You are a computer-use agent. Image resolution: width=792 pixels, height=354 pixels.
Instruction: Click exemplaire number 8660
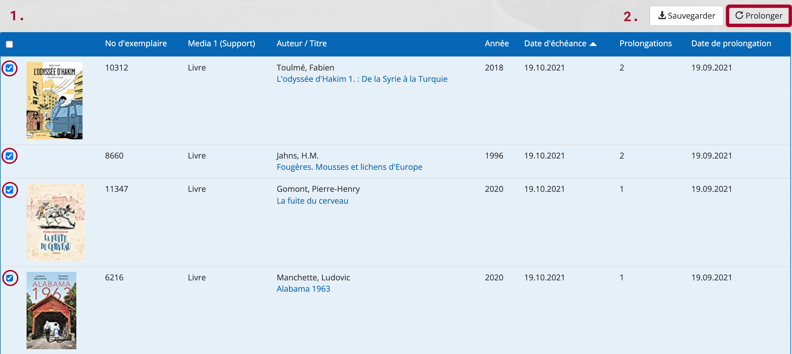(x=114, y=156)
